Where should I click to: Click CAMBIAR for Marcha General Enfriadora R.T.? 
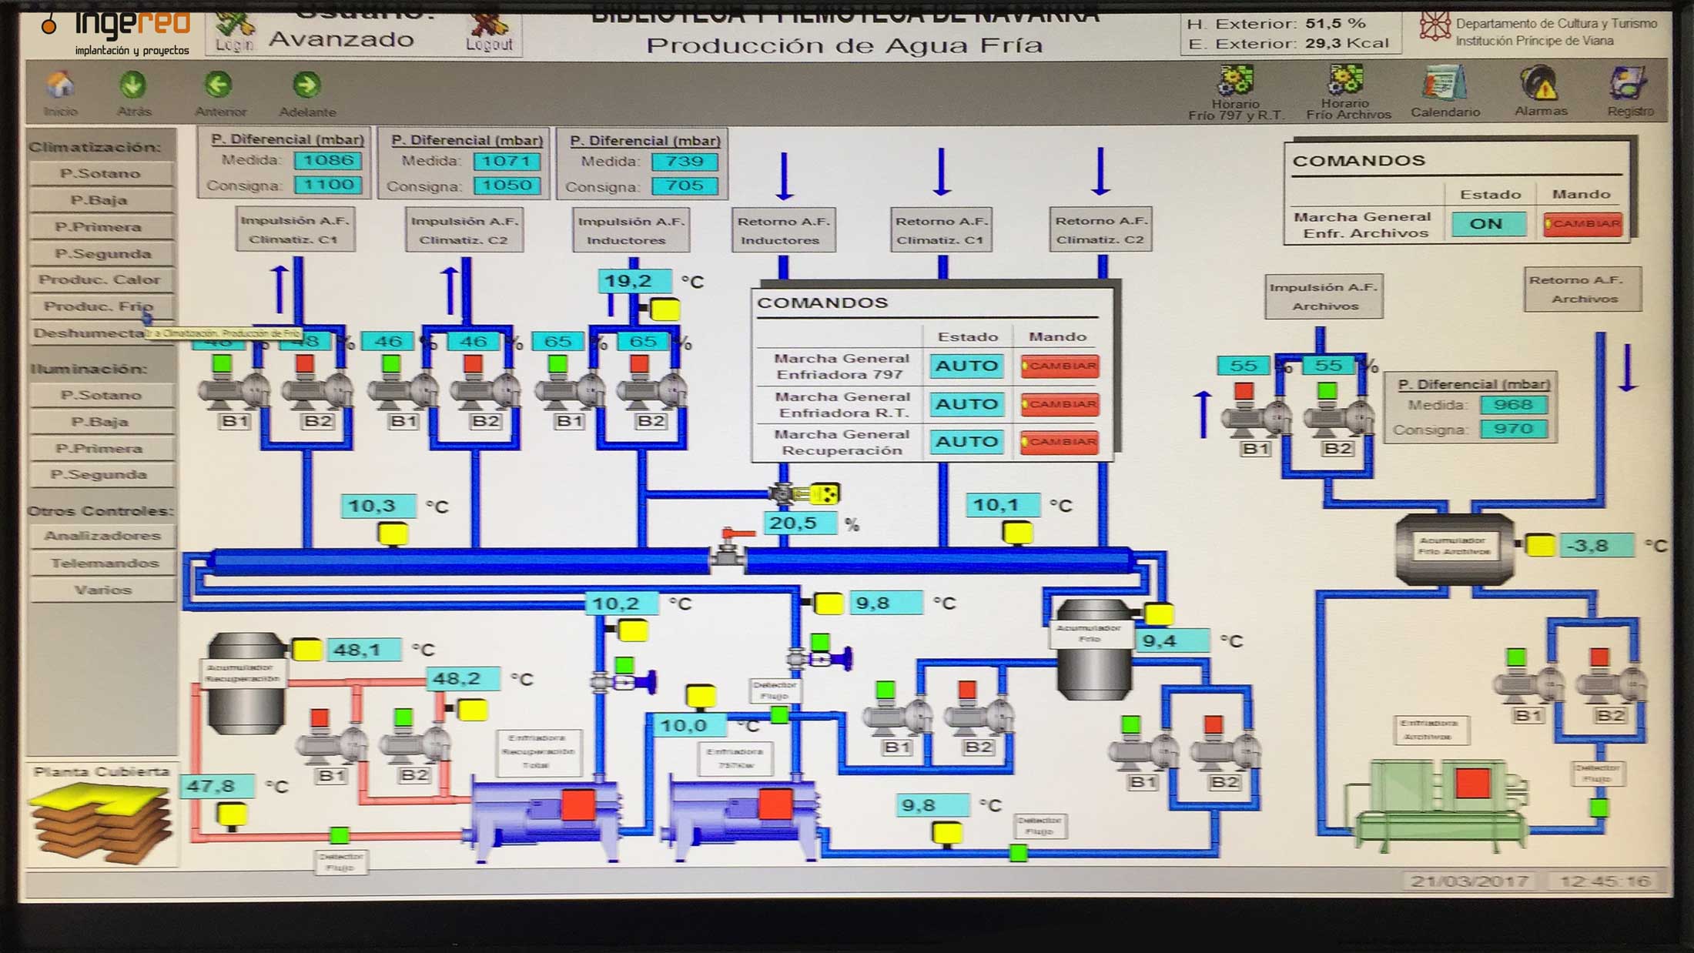1060,404
